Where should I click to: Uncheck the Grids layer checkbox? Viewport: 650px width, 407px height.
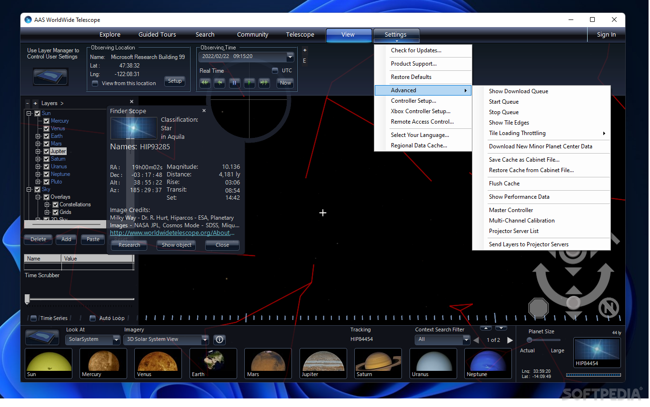click(56, 212)
